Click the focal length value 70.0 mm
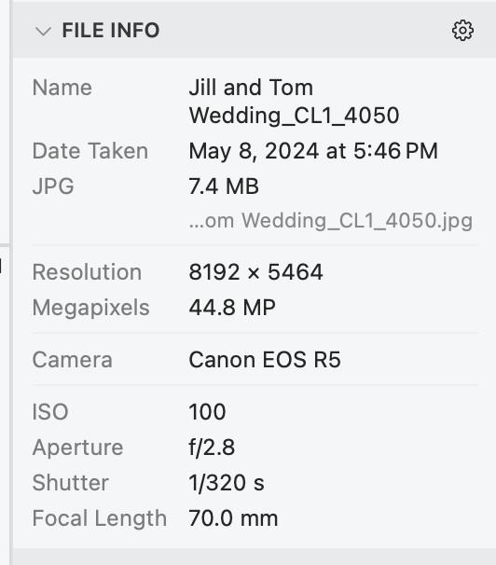The image size is (496, 565). [x=233, y=518]
